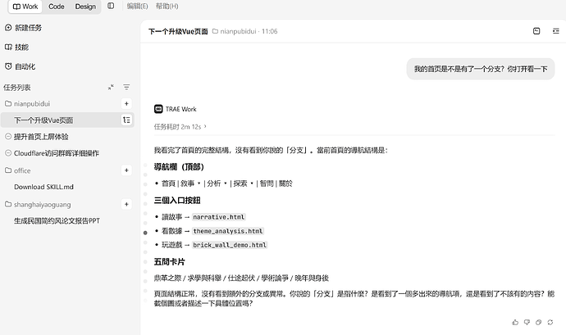
Task: Click the 導航欄（頂部）heading
Action: [180, 167]
